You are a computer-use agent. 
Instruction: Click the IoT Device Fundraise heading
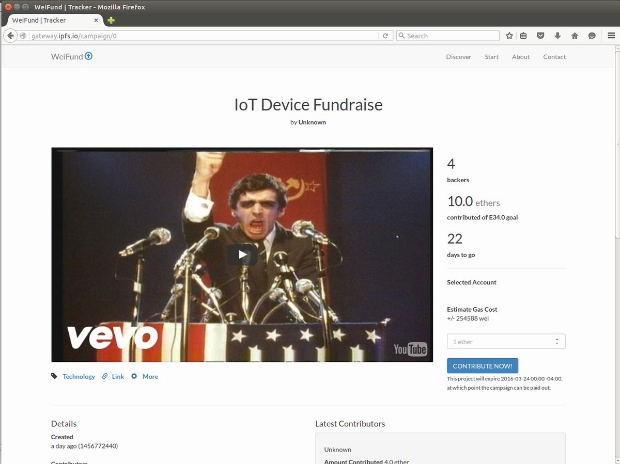308,105
